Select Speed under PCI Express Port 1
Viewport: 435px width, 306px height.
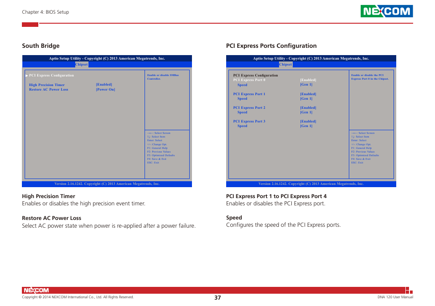(x=242, y=98)
